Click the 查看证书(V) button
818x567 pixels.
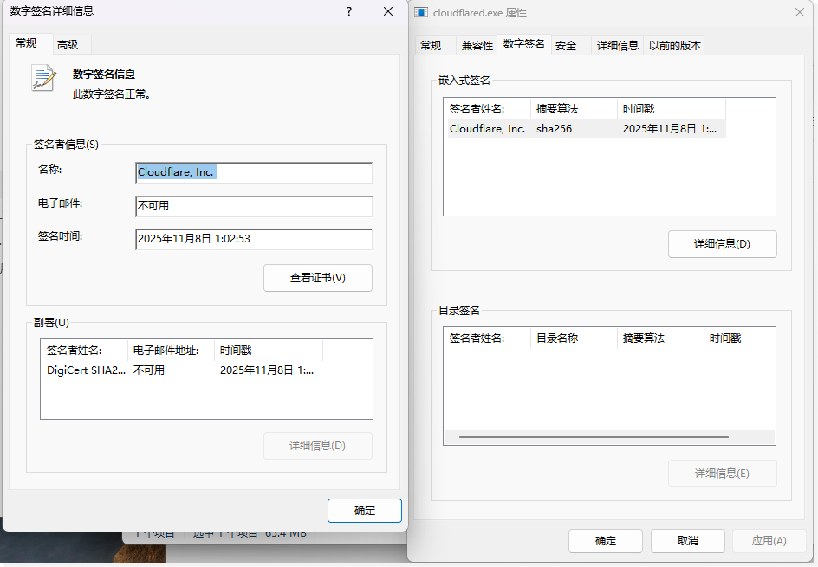[318, 278]
